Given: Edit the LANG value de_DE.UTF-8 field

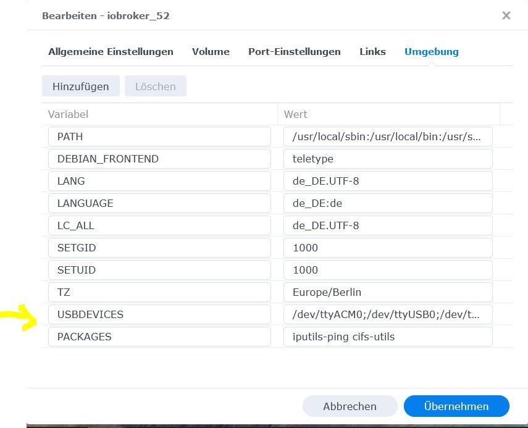Looking at the screenshot, I should (x=388, y=181).
